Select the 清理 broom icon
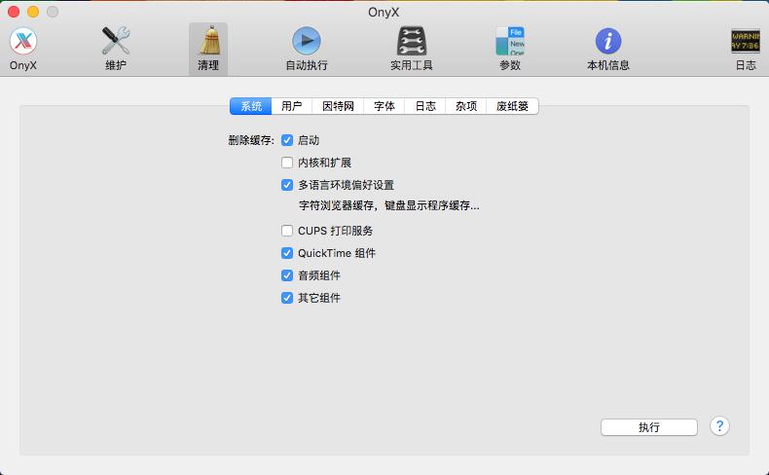 (x=208, y=48)
